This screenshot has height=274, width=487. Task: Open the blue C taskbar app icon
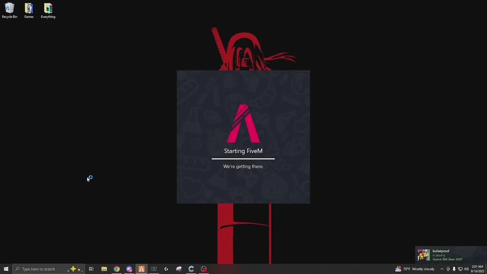pos(191,269)
